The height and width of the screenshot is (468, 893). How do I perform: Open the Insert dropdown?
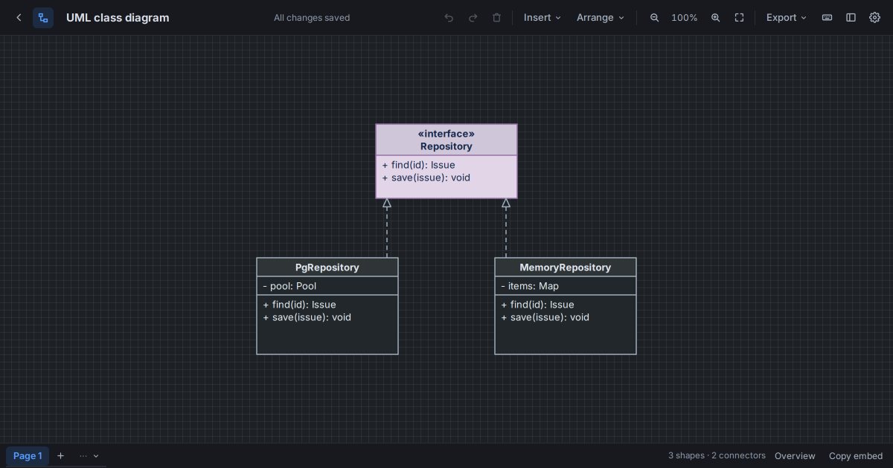(x=542, y=18)
